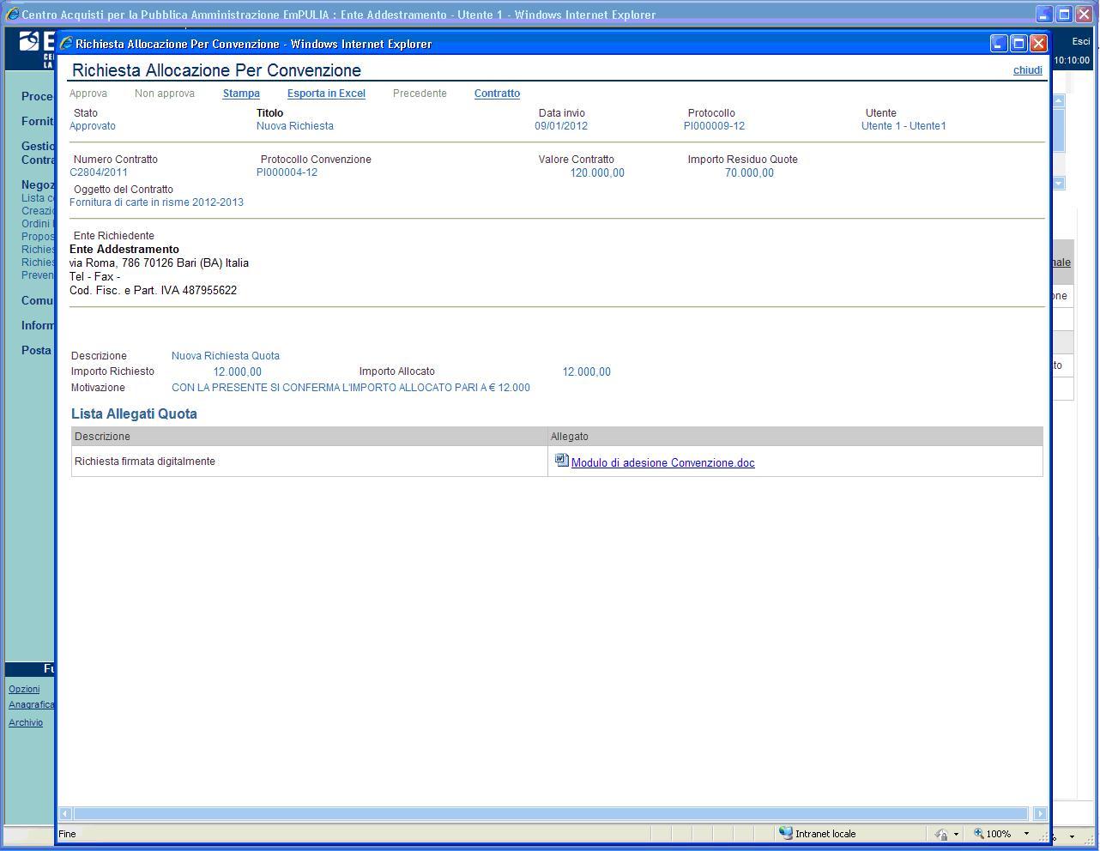Screen dimensions: 1100x851
Task: Click the address via Roma, 786 70126 Bari
Action: click(159, 263)
